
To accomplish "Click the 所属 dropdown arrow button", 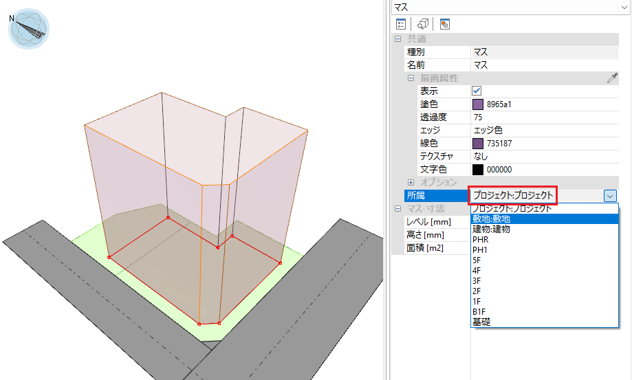I will 611,196.
